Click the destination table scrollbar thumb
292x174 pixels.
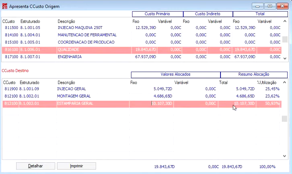click(284, 119)
